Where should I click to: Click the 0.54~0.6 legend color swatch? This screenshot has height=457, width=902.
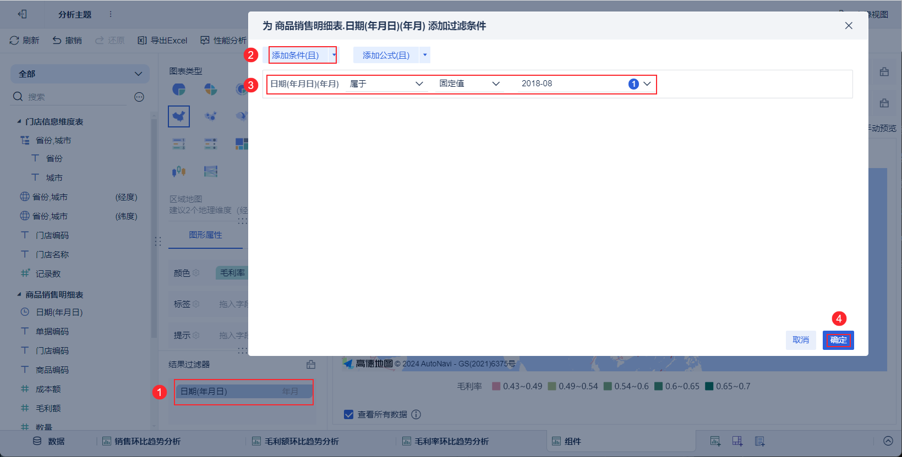[608, 386]
